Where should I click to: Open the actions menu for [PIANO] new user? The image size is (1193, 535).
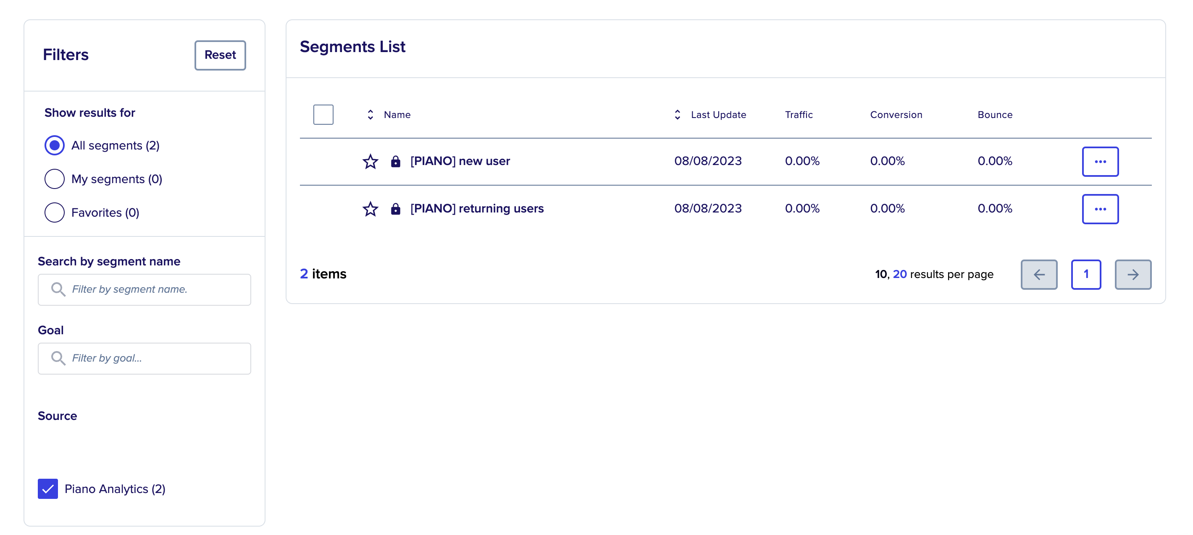(1101, 162)
